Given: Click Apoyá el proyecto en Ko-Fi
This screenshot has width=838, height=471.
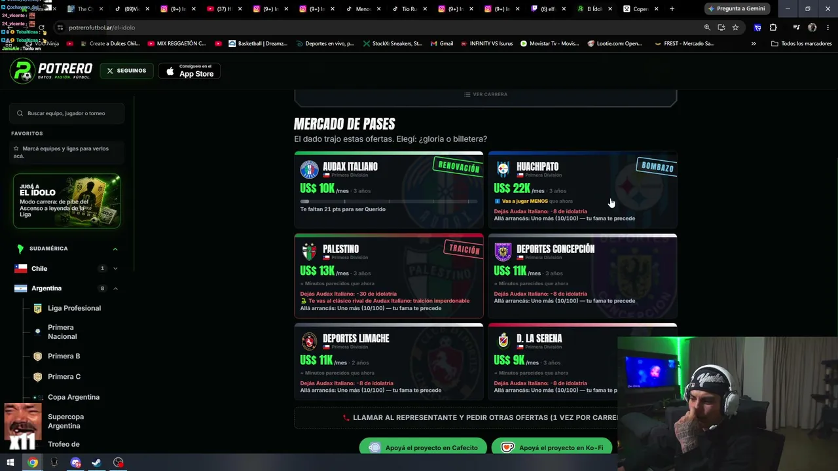Looking at the screenshot, I should click(552, 447).
